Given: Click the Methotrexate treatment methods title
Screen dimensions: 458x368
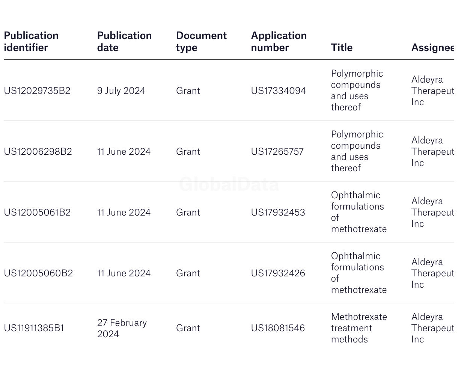Looking at the screenshot, I should click(359, 328).
